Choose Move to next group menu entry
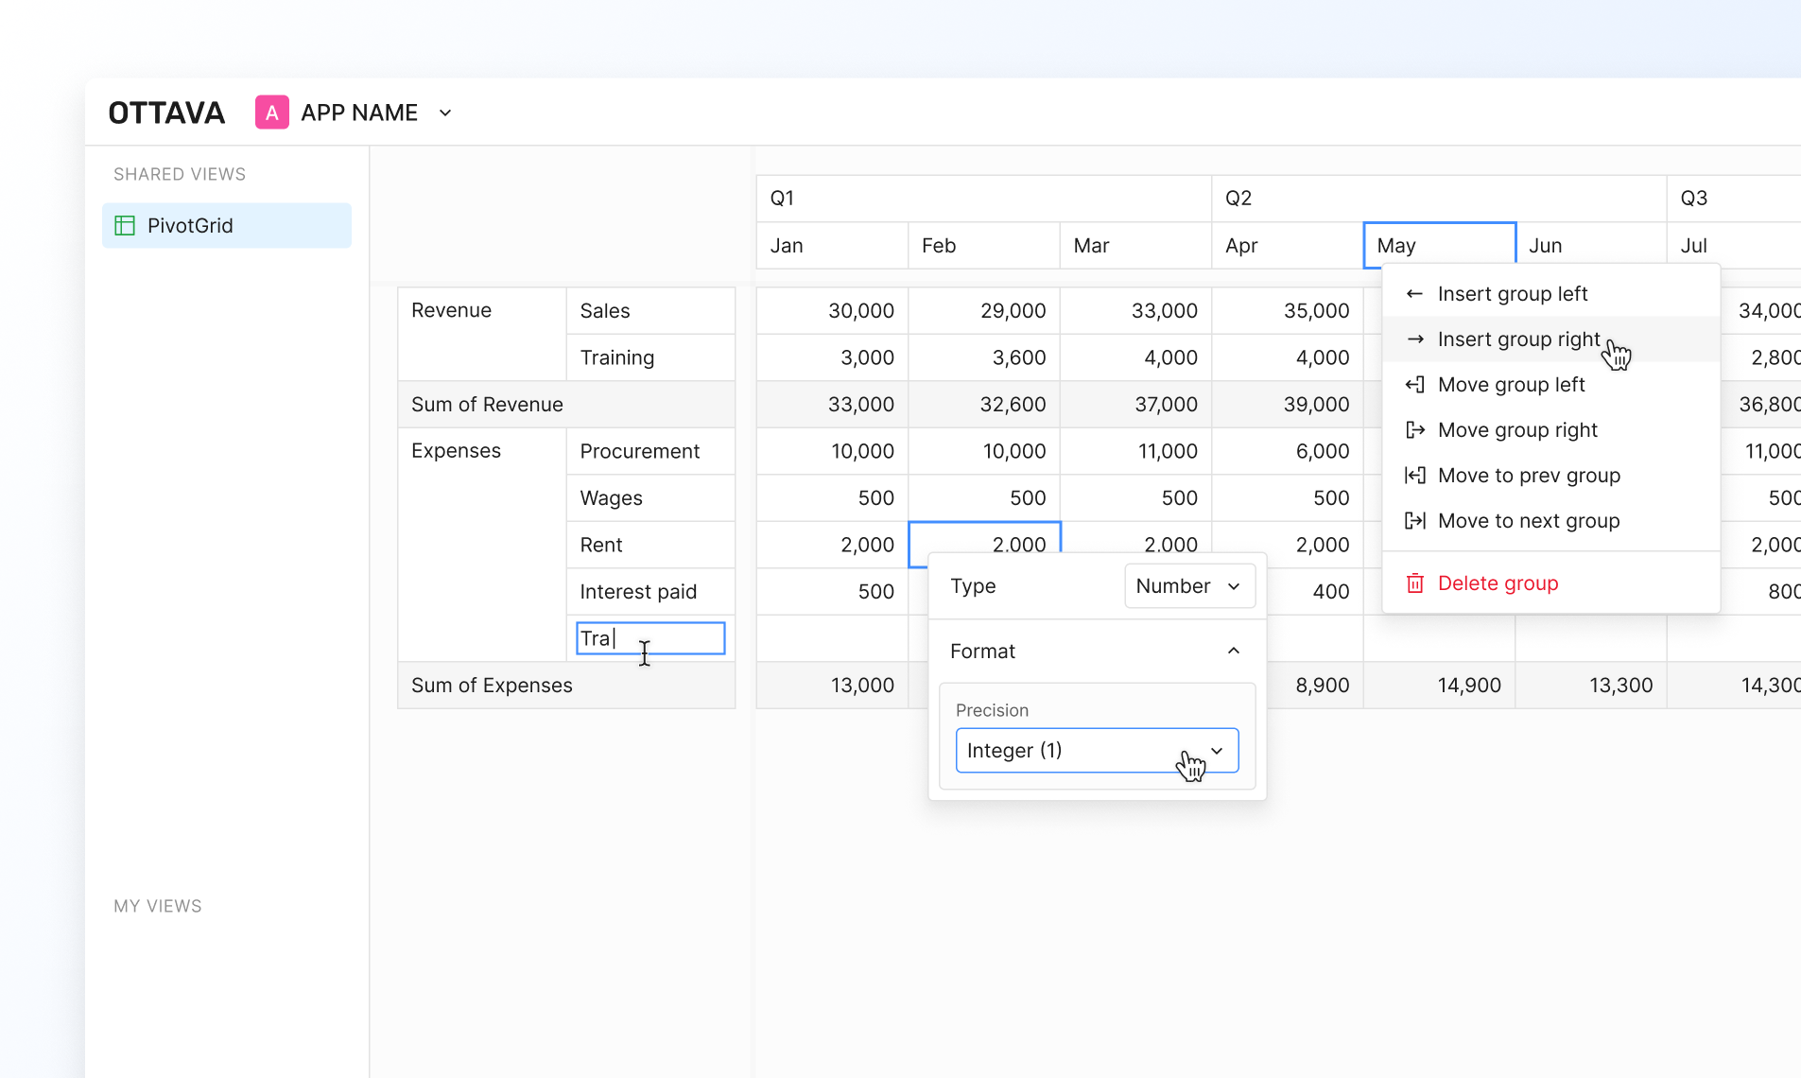The image size is (1801, 1078). pos(1528,521)
